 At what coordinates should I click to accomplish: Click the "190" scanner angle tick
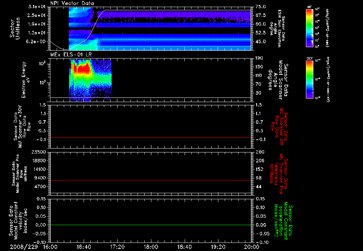click(x=260, y=58)
